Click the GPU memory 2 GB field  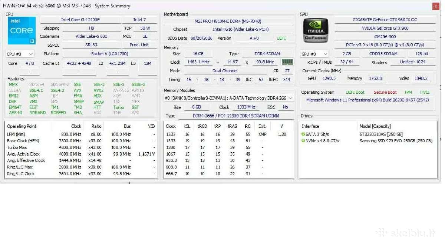tap(346, 54)
